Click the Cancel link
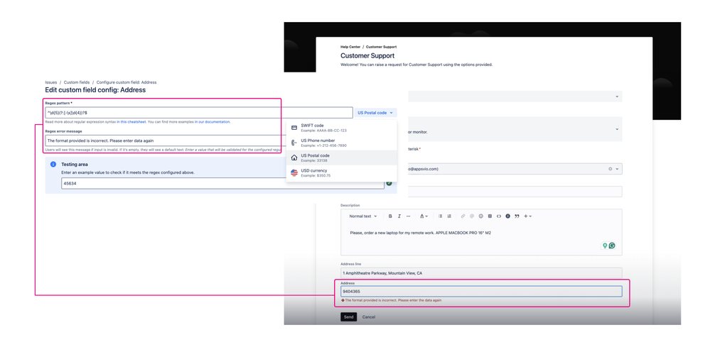The width and height of the screenshot is (710, 347). click(369, 317)
